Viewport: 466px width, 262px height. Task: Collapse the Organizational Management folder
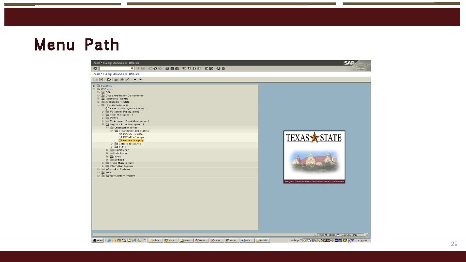coord(103,125)
